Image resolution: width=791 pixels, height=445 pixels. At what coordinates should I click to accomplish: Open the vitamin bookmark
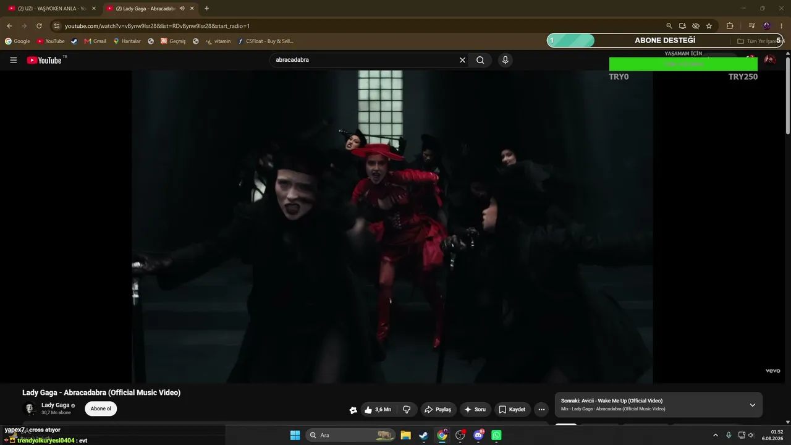[x=218, y=41]
